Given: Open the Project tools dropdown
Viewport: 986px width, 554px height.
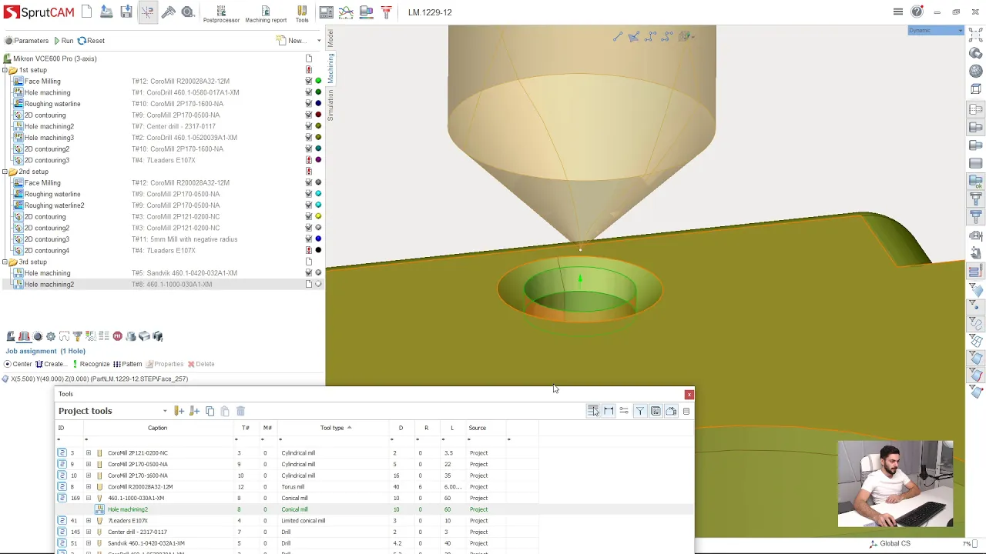Looking at the screenshot, I should (165, 411).
